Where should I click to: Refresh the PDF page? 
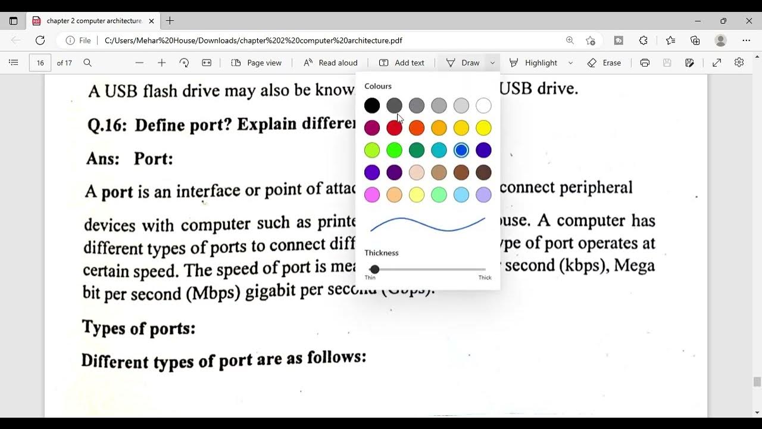coord(40,41)
